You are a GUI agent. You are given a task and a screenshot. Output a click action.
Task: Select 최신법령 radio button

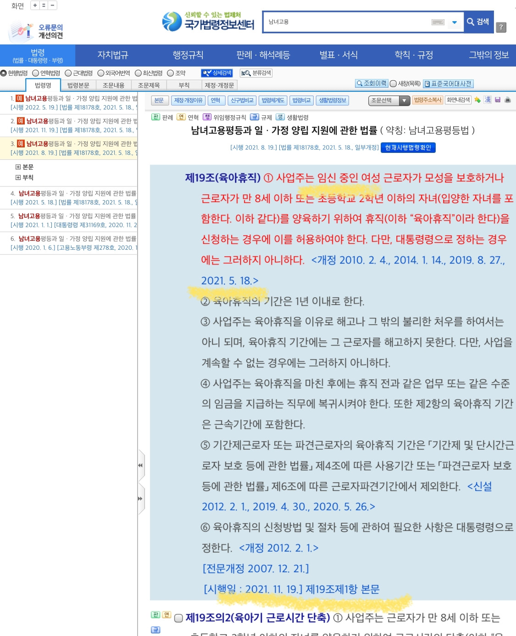(138, 73)
